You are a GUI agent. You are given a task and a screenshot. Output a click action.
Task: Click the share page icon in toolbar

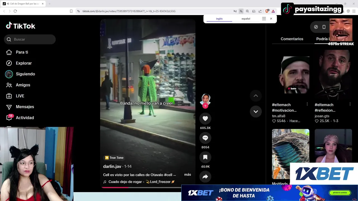pyautogui.click(x=260, y=11)
